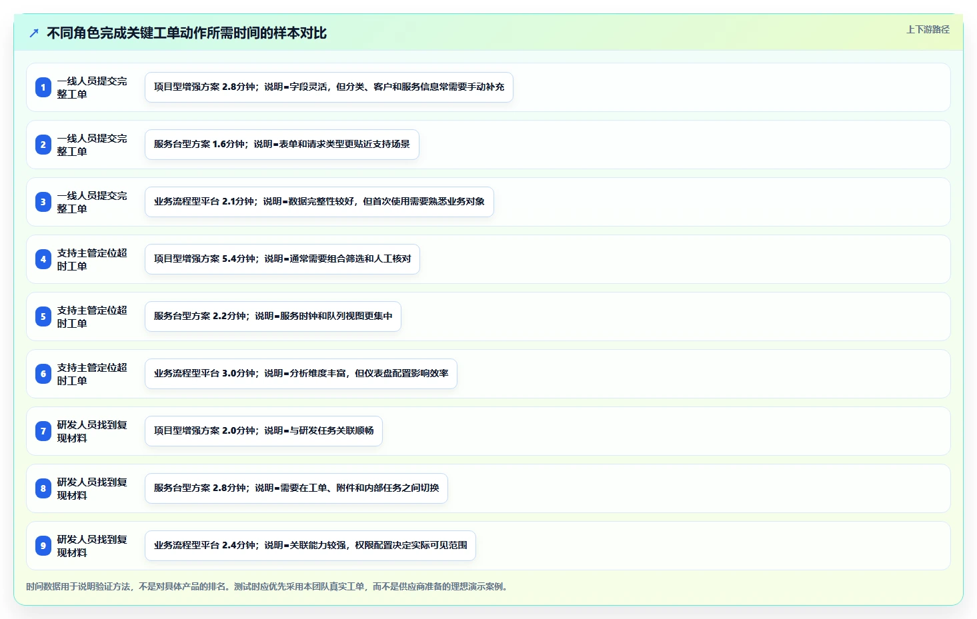This screenshot has height=619, width=977.
Task: Click 研发人员找到复现材料 label in row 7
Action: (x=92, y=431)
